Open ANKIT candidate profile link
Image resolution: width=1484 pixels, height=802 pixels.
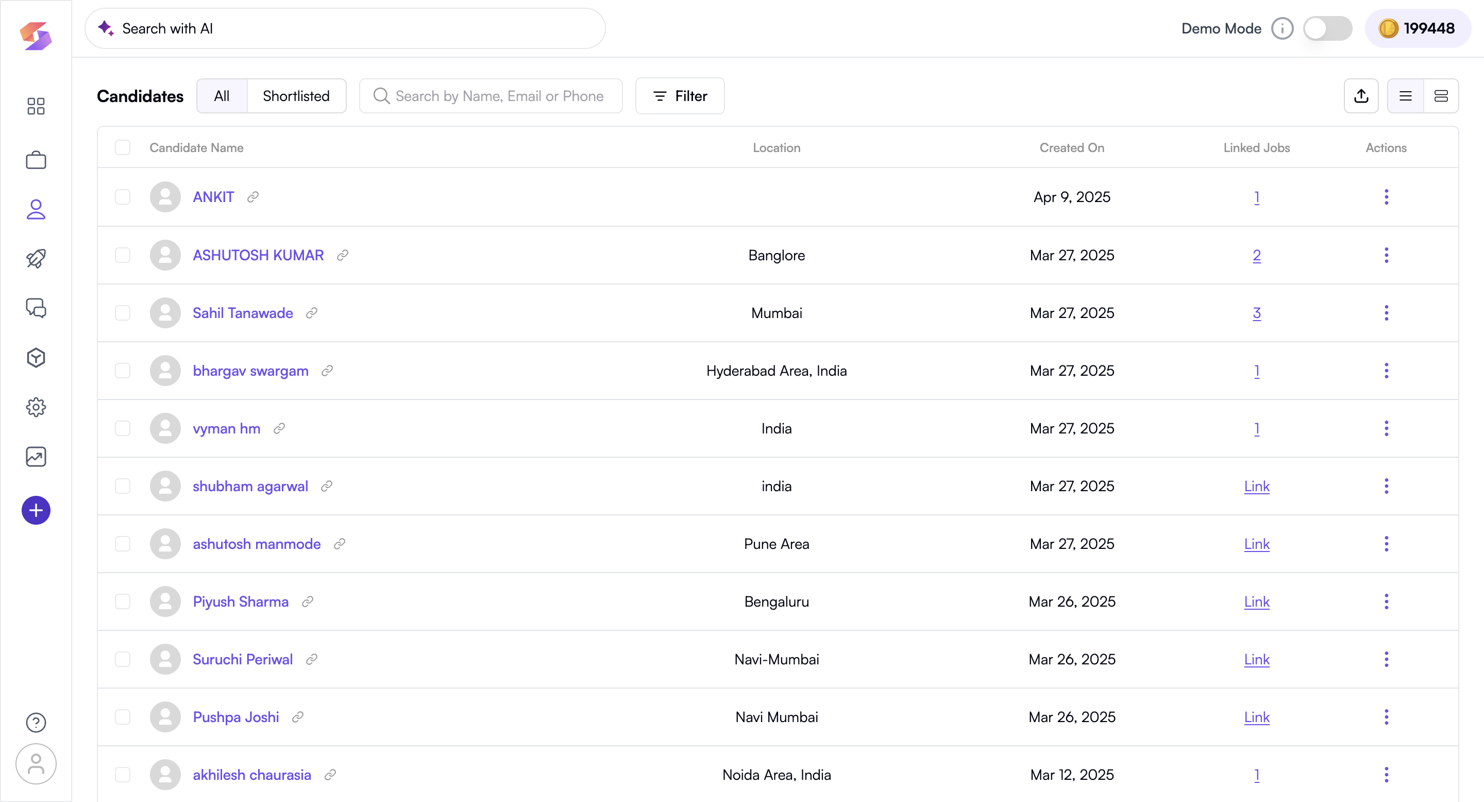click(x=213, y=197)
